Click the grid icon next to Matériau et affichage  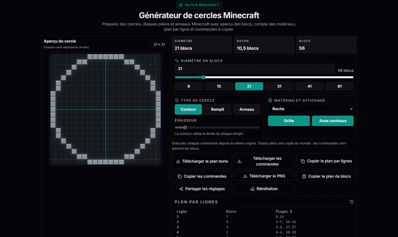270,100
